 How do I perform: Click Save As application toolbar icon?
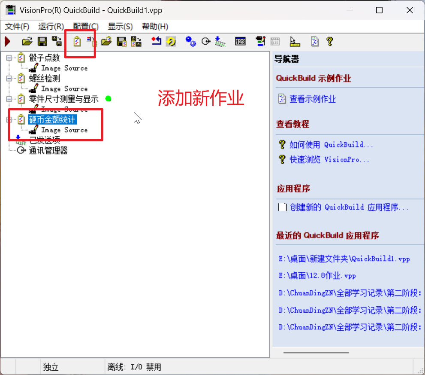coord(57,42)
